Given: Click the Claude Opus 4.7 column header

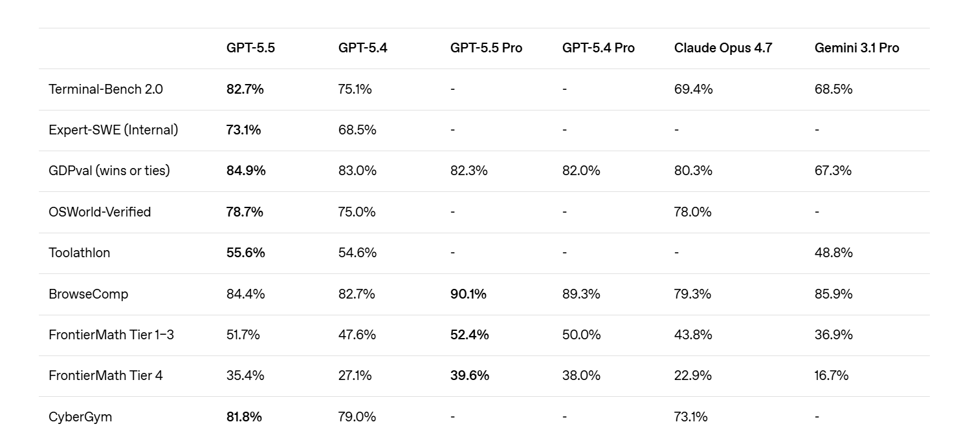Looking at the screenshot, I should (723, 48).
